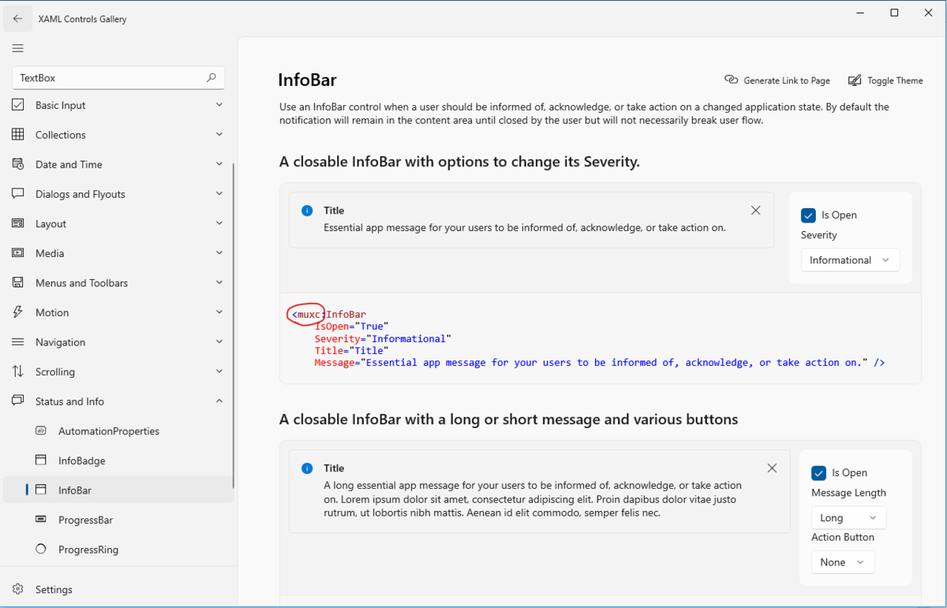This screenshot has width=947, height=608.
Task: Click the Dialogs and Flyouts speech icon
Action: (18, 194)
